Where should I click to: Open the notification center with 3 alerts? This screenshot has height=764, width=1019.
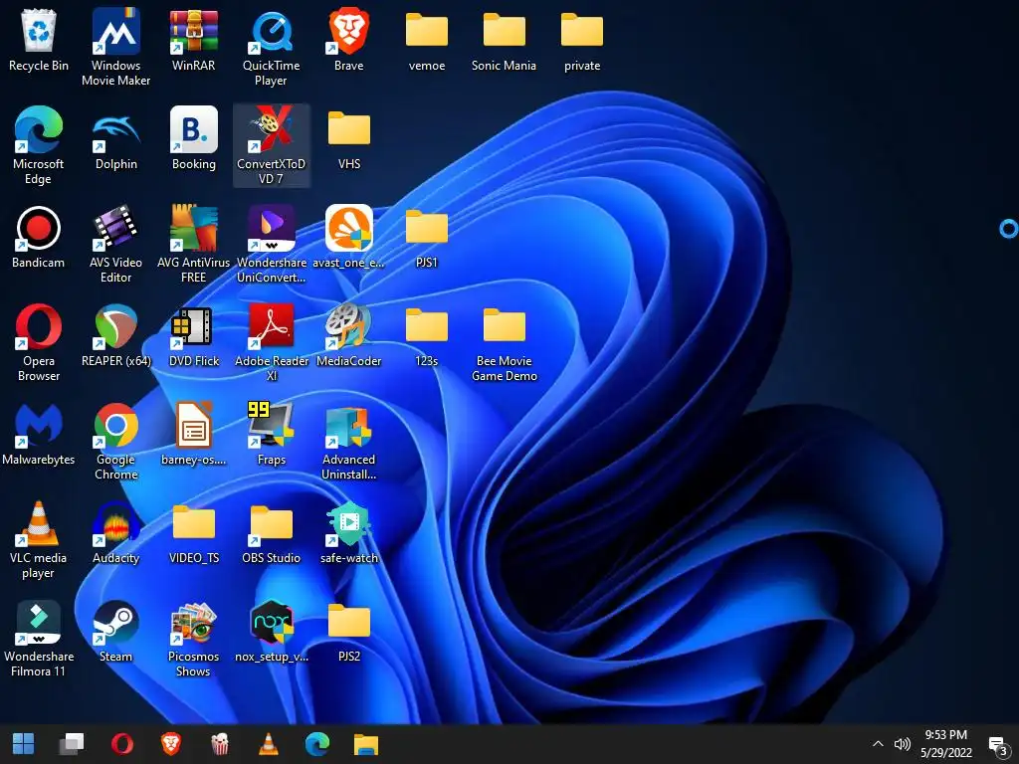pyautogui.click(x=997, y=745)
